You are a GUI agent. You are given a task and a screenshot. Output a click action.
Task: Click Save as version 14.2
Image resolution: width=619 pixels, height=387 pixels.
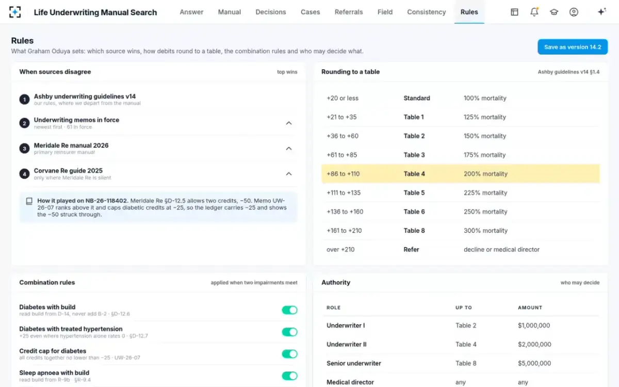pyautogui.click(x=573, y=47)
